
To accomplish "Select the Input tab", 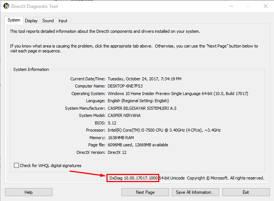I will click(63, 21).
